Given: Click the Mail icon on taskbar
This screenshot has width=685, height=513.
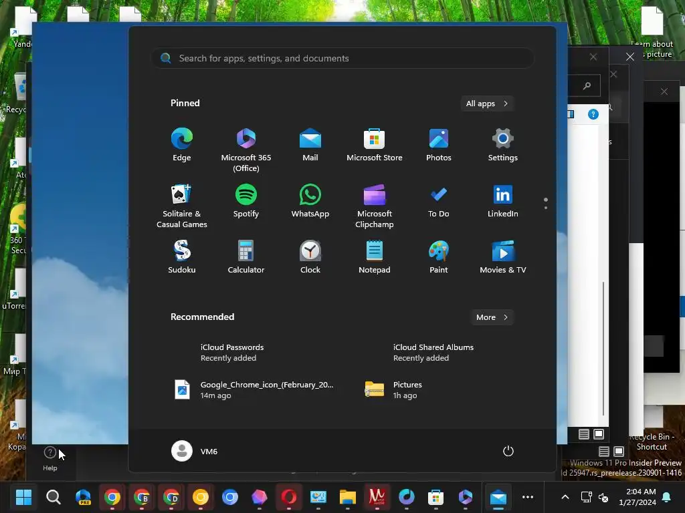Looking at the screenshot, I should coord(498,497).
